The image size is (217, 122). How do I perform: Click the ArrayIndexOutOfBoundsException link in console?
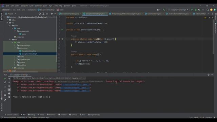click(72, 81)
